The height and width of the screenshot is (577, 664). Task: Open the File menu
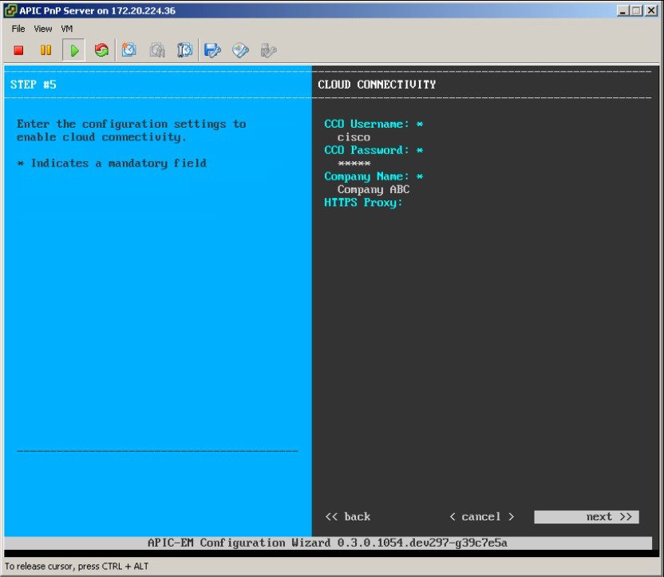tap(18, 29)
